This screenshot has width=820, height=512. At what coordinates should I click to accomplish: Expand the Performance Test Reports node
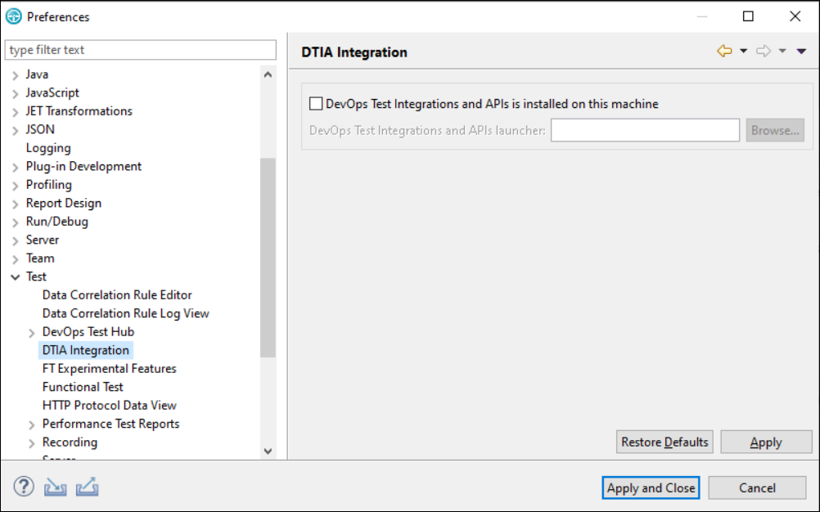pos(33,424)
